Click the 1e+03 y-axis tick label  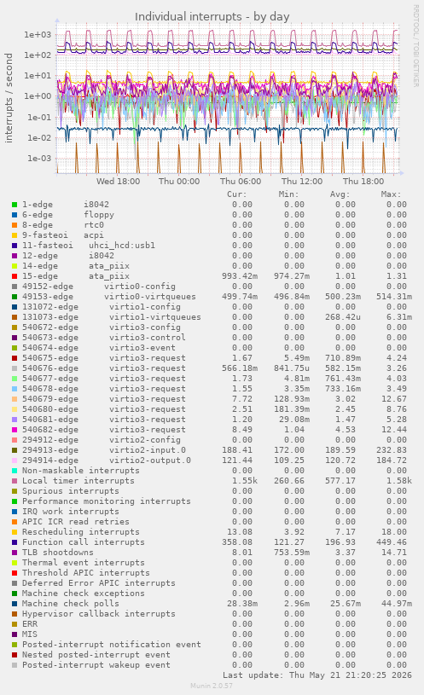click(38, 35)
